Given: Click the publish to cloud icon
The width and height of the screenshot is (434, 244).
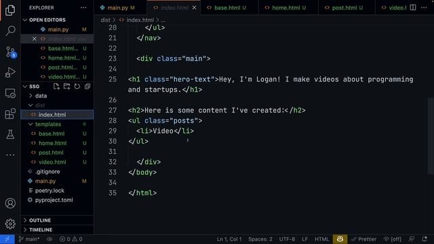Looking at the screenshot, I should (x=50, y=239).
